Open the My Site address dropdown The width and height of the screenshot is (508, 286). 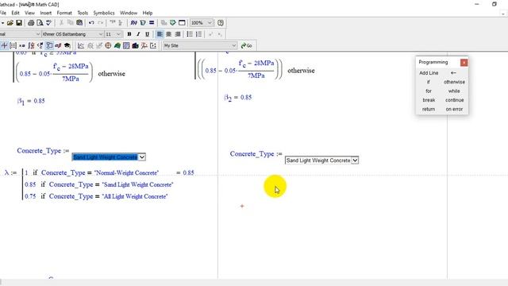[233, 46]
